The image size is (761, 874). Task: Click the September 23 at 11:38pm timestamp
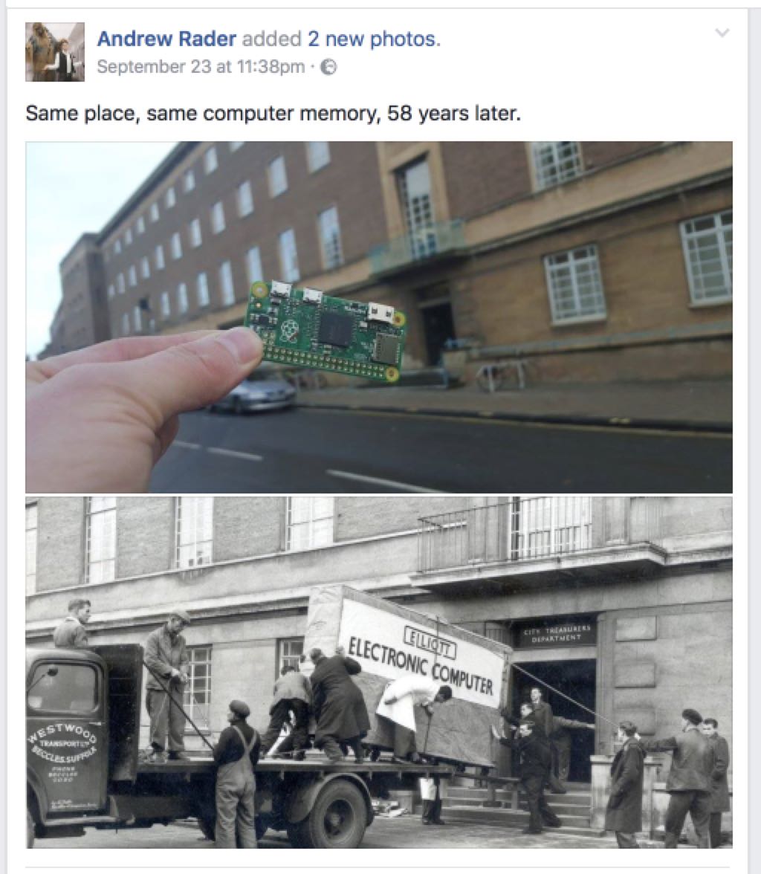coord(201,67)
